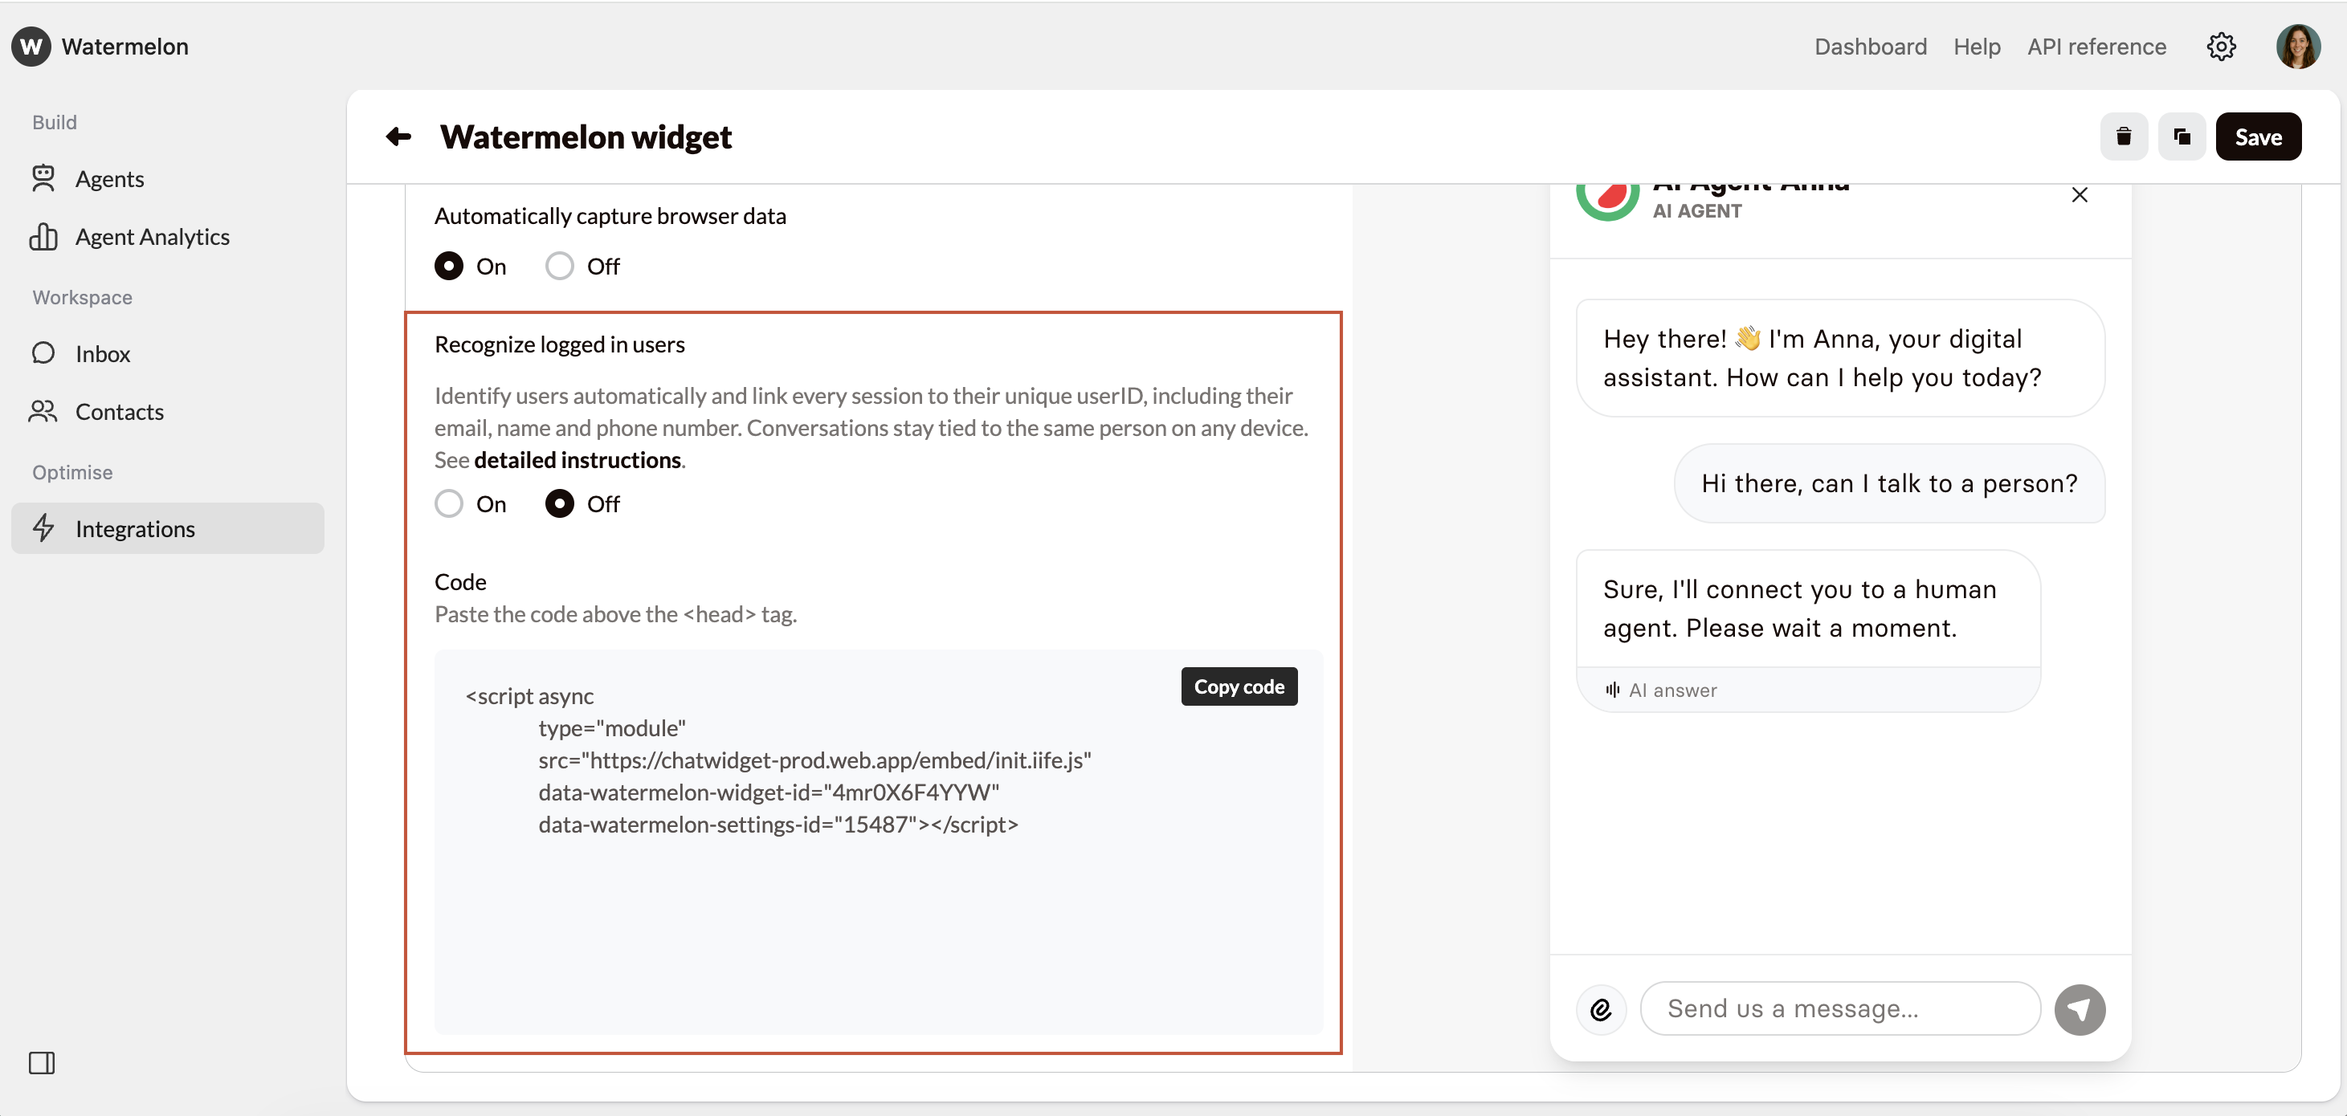Screen dimensions: 2347x1116
Task: Click the duplicate widget icon
Action: [2182, 136]
